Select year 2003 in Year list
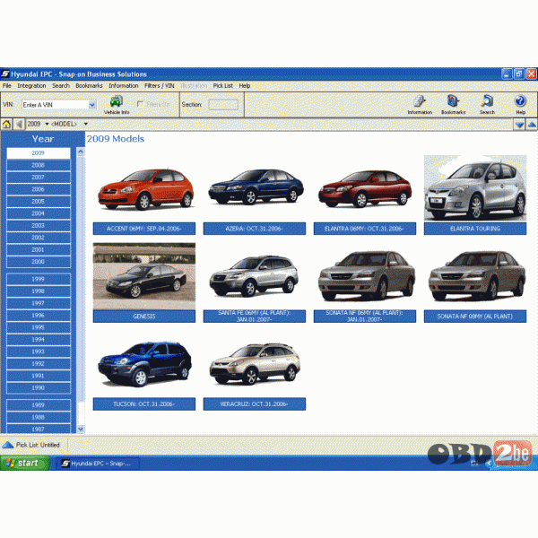This screenshot has width=538, height=538. point(38,225)
